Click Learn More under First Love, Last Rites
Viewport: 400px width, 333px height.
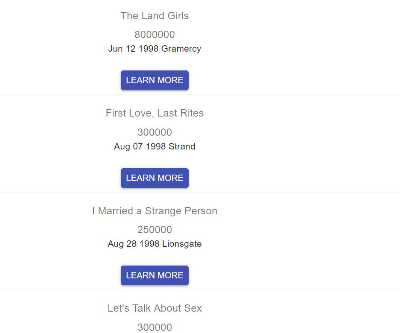tap(155, 178)
